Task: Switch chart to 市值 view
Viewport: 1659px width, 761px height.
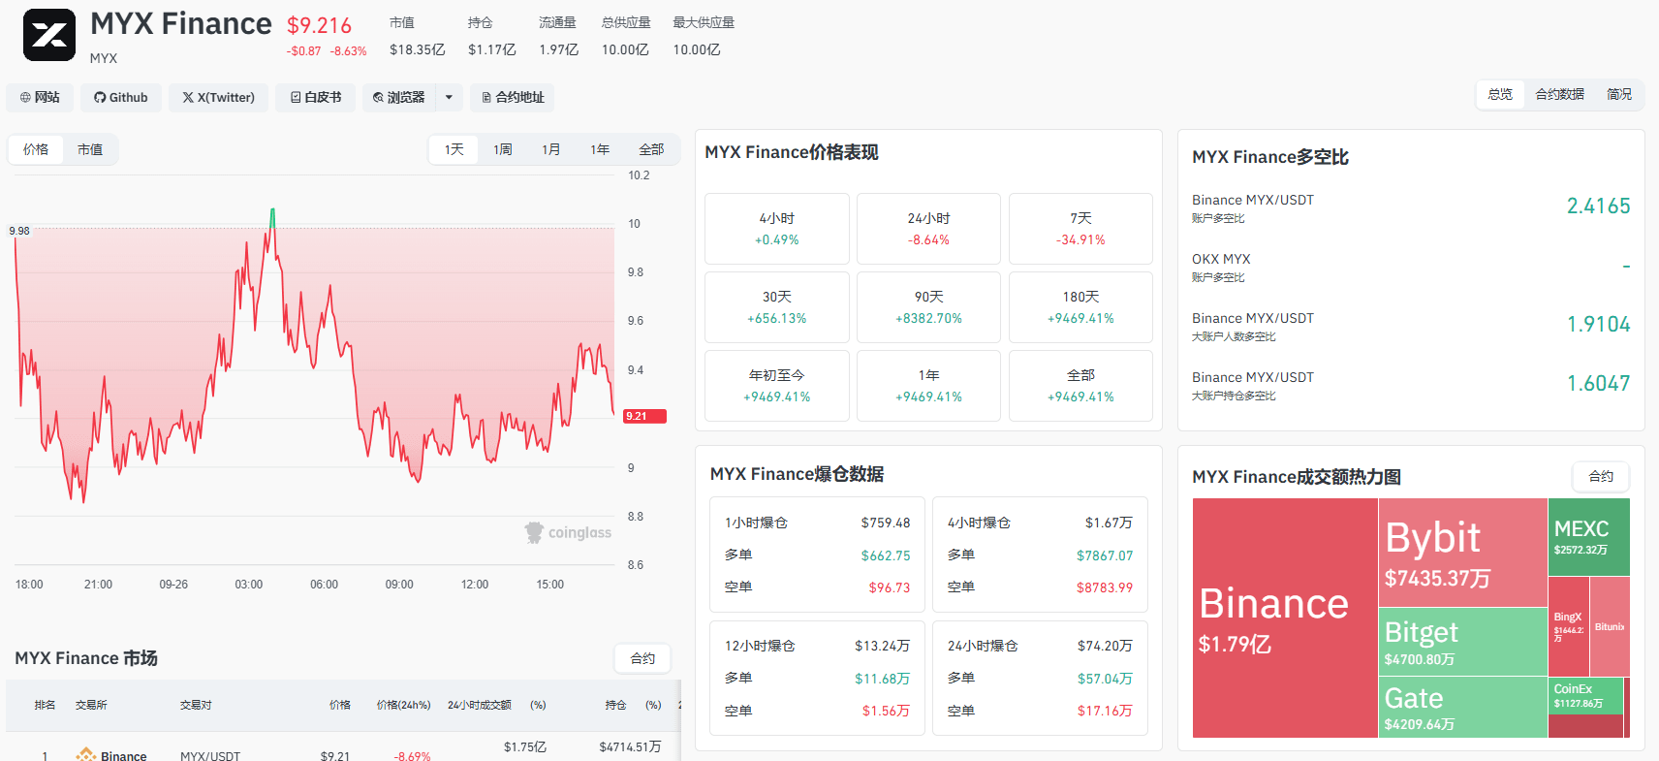Action: coord(90,149)
